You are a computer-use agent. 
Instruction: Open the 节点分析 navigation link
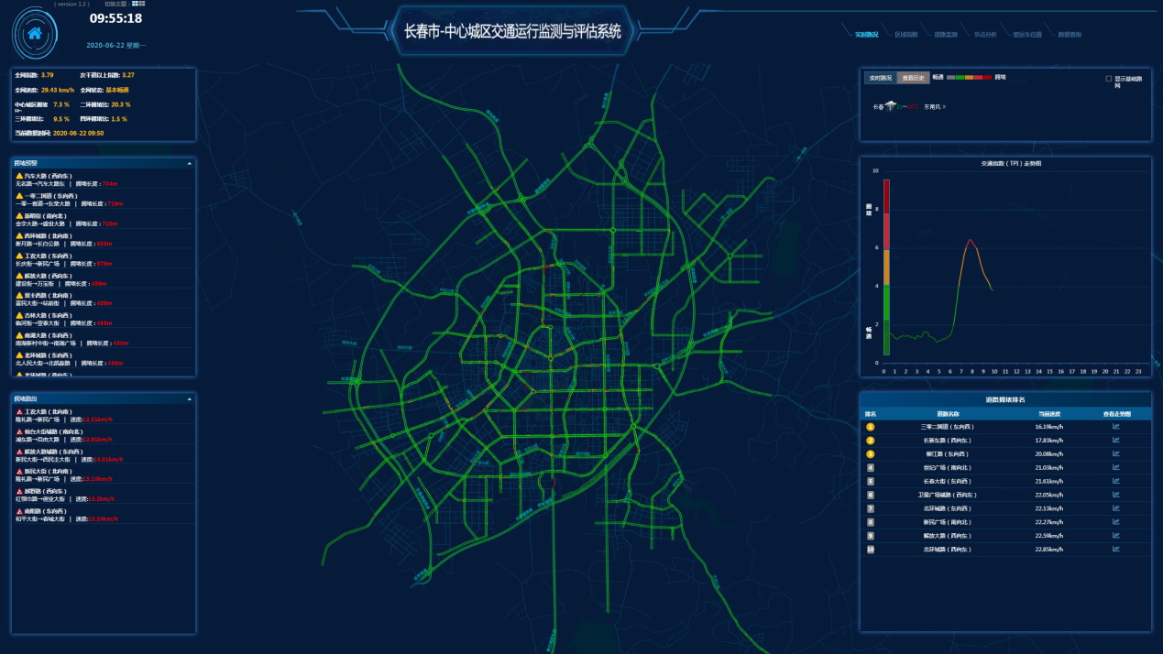pos(984,35)
